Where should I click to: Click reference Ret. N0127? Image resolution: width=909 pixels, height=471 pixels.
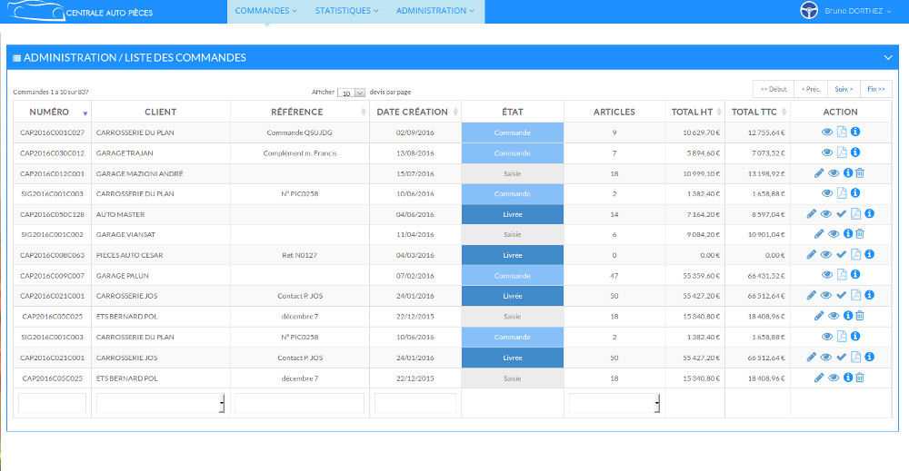(x=300, y=255)
